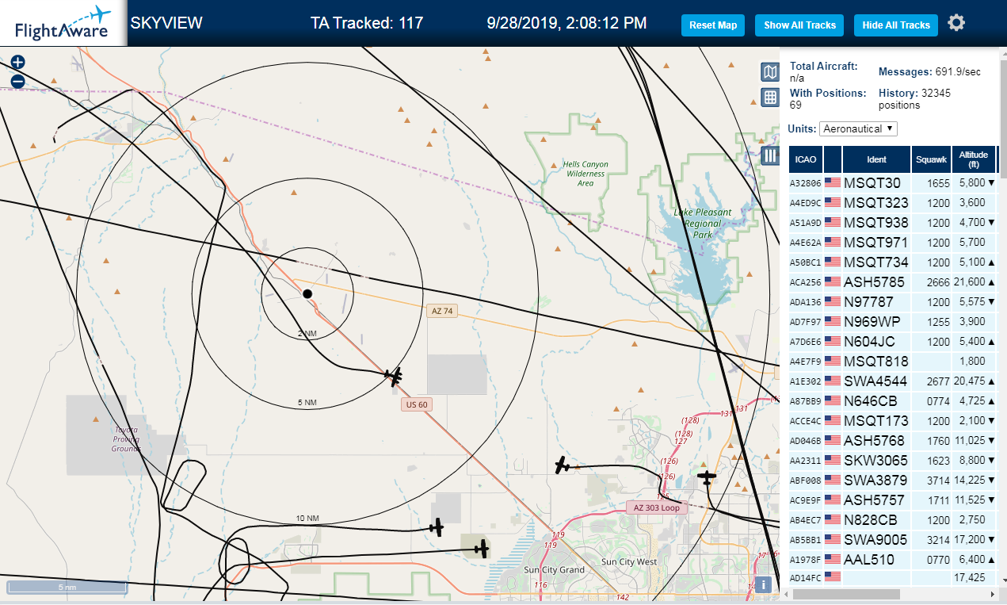The width and height of the screenshot is (1007, 605).
Task: Select the aircraft northwest of Sun City Grand
Action: [481, 547]
